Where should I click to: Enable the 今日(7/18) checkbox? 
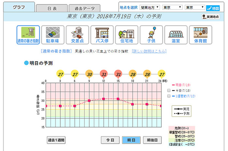click(x=169, y=90)
